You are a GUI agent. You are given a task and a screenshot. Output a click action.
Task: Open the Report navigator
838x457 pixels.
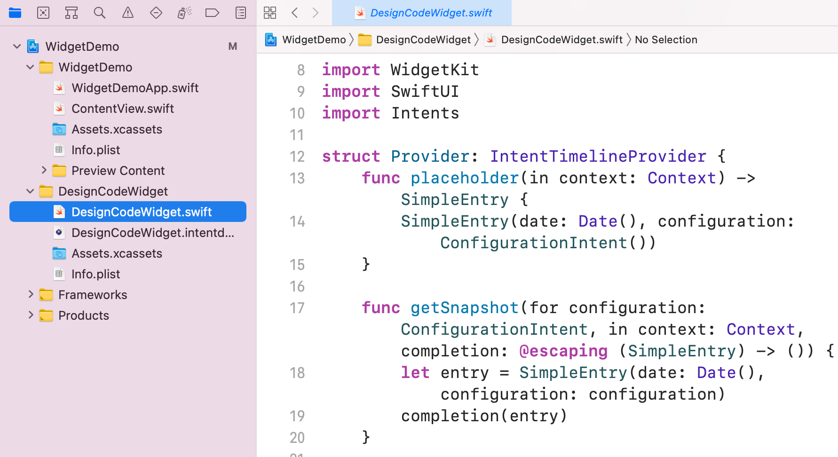coord(241,13)
